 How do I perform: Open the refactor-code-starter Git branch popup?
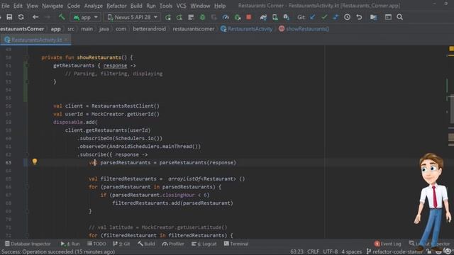pos(394,251)
